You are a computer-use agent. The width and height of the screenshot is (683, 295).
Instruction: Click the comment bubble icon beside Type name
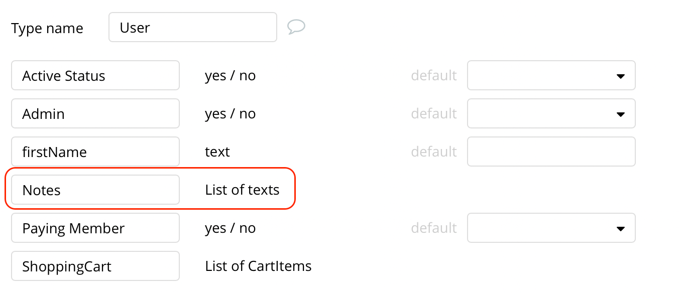(296, 27)
